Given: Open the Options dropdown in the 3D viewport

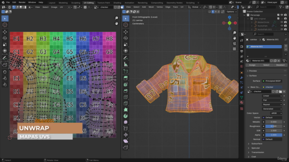Looking at the screenshot, I should (x=232, y=12).
